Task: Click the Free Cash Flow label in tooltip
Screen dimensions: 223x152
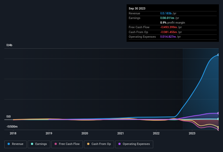Action: pos(139,27)
